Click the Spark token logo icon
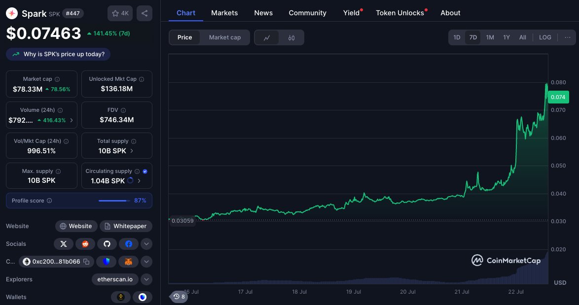Screen dimensions: 579x305 [12, 13]
